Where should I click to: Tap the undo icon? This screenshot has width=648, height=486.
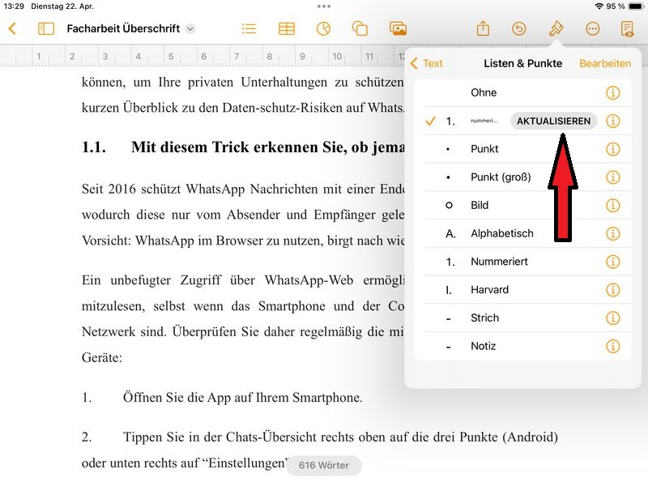tap(519, 28)
